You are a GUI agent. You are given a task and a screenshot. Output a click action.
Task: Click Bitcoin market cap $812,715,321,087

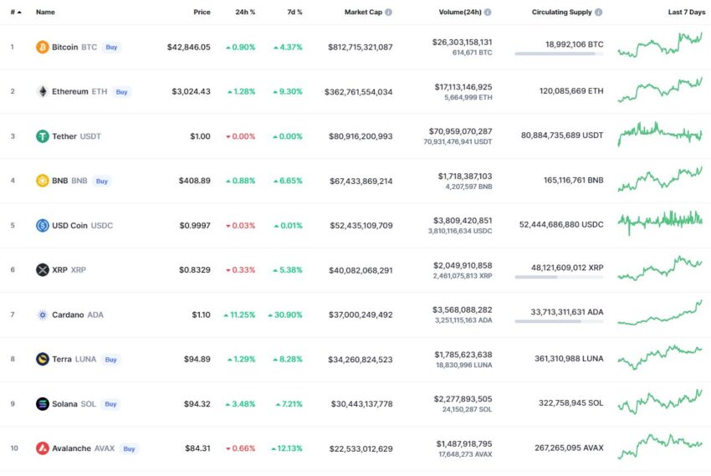(361, 47)
